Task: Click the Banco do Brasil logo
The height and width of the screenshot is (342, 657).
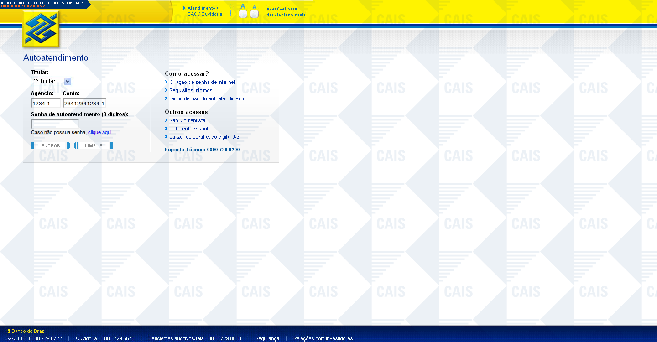Action: coord(41,30)
